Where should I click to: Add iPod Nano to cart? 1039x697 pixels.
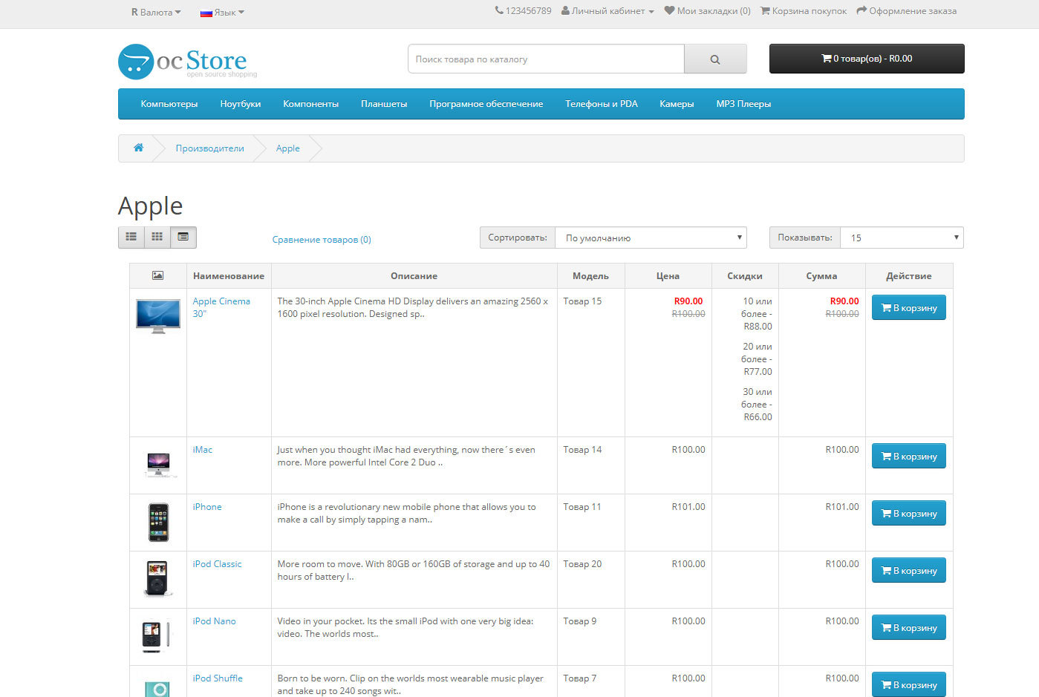click(909, 628)
